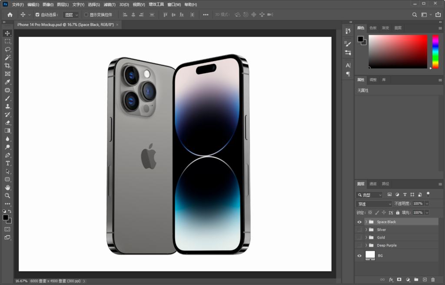Toggle the auto-select checkbox

click(x=37, y=15)
